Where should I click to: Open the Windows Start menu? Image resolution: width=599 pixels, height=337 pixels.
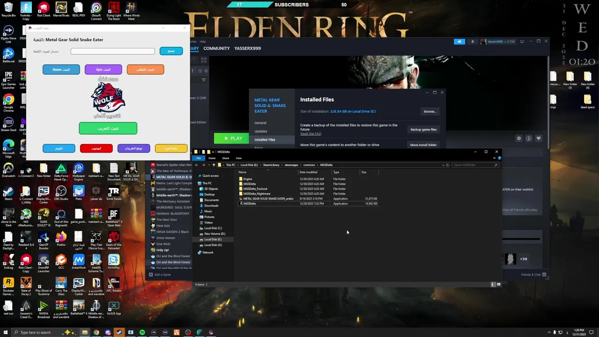point(5,332)
